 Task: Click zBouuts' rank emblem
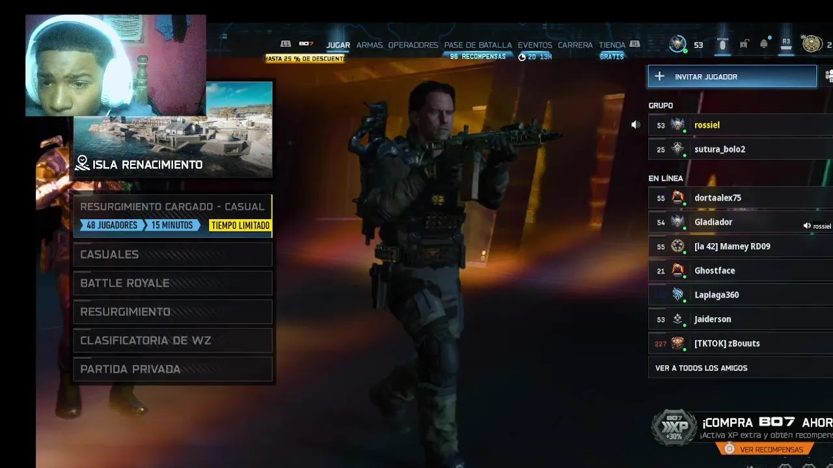(677, 343)
